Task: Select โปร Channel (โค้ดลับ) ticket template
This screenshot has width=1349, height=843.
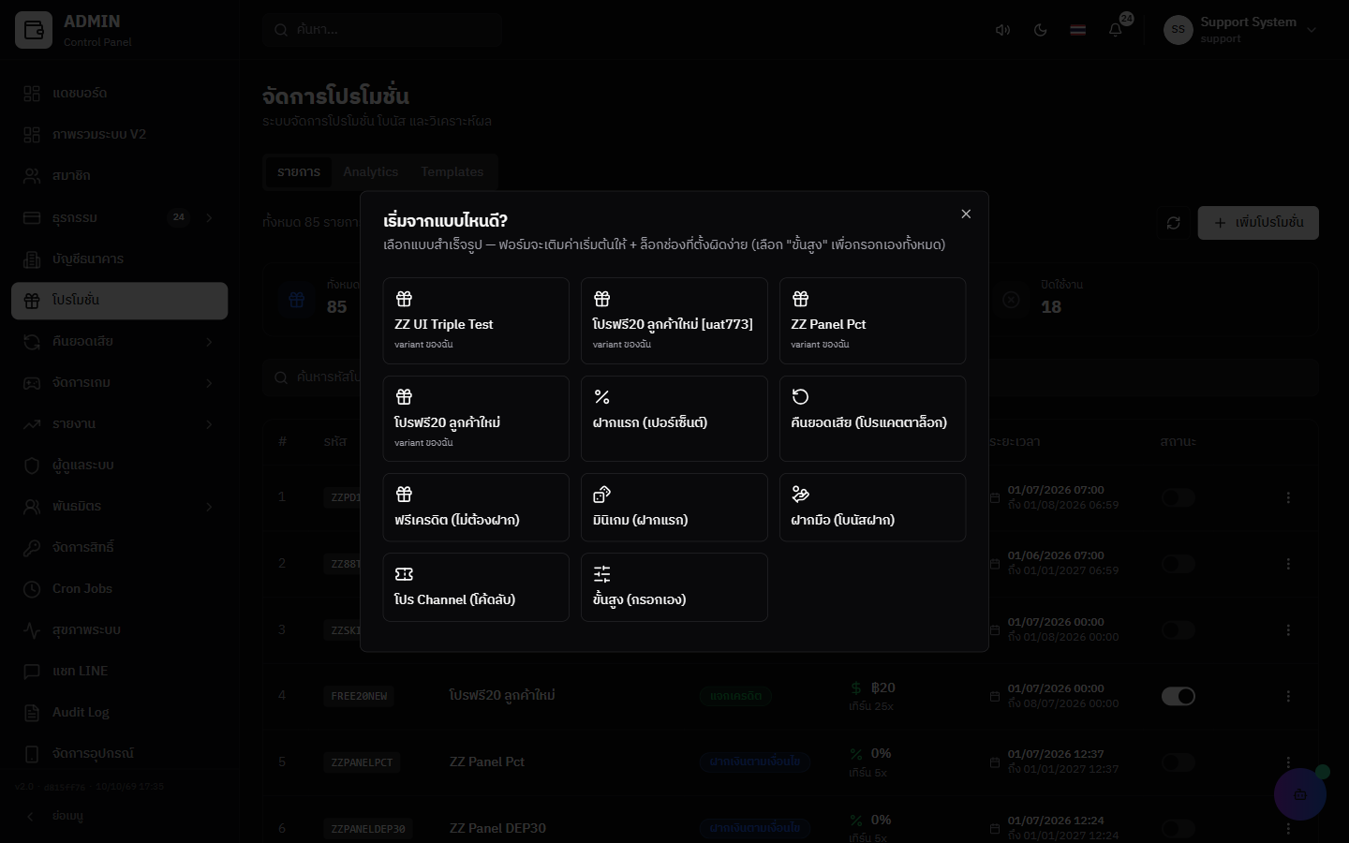Action: point(476,587)
